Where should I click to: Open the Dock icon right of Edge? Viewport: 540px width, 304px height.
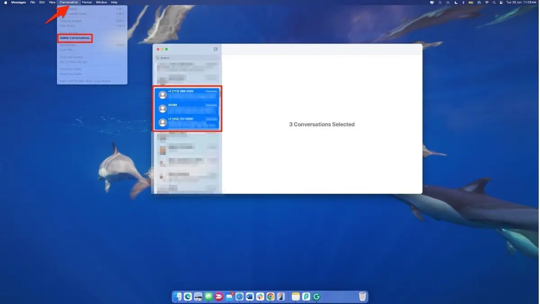point(198,296)
